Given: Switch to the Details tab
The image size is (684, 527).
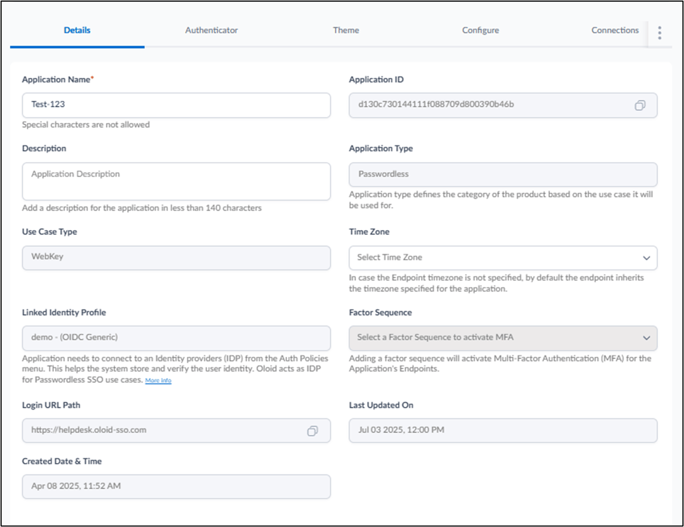Looking at the screenshot, I should (x=77, y=30).
